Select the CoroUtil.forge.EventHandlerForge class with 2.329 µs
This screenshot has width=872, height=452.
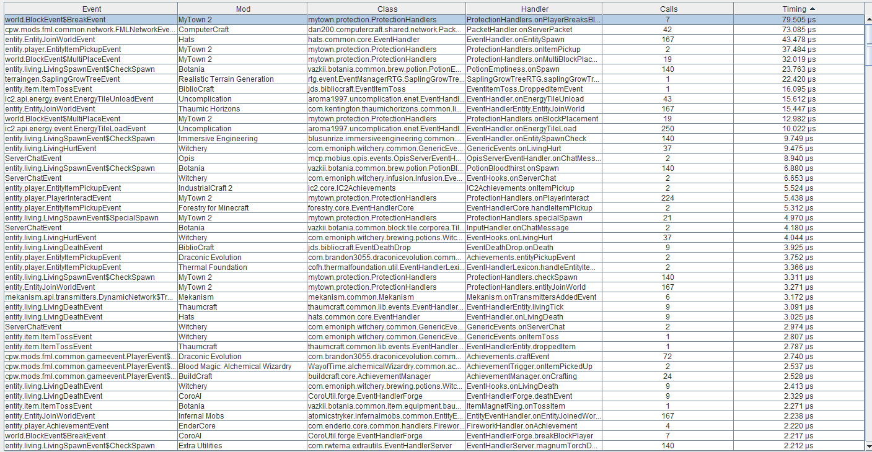386,396
